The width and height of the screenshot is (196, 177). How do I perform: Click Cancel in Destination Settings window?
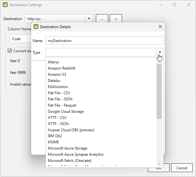pos(182,168)
